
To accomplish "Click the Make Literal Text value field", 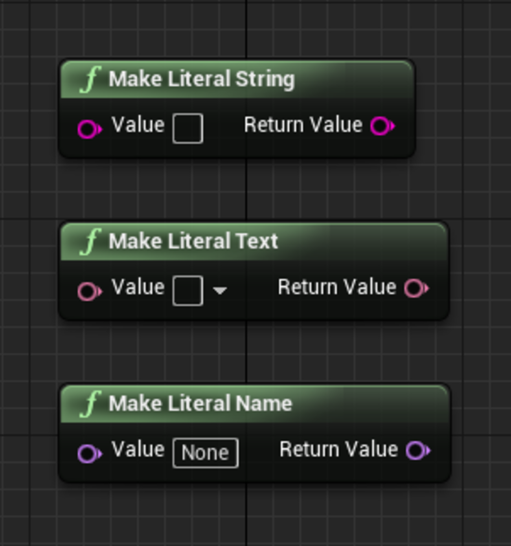I will [x=188, y=291].
